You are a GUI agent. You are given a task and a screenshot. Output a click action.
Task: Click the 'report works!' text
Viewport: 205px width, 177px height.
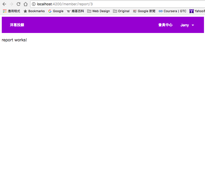click(x=14, y=40)
